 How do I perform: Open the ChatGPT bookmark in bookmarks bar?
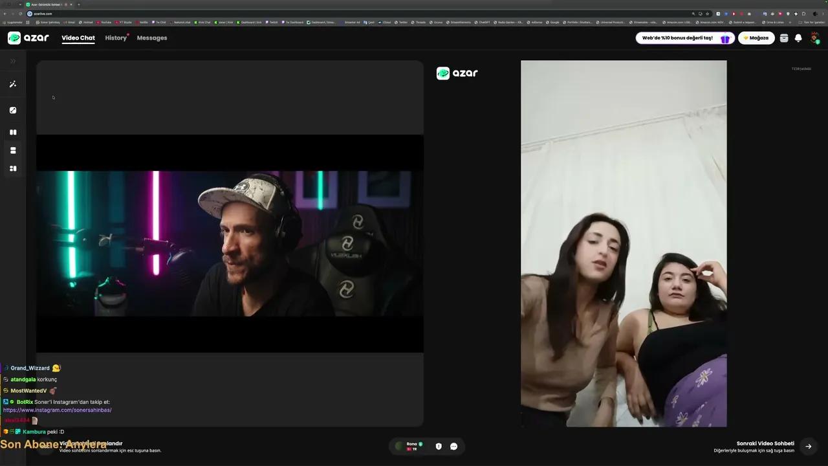tap(481, 22)
